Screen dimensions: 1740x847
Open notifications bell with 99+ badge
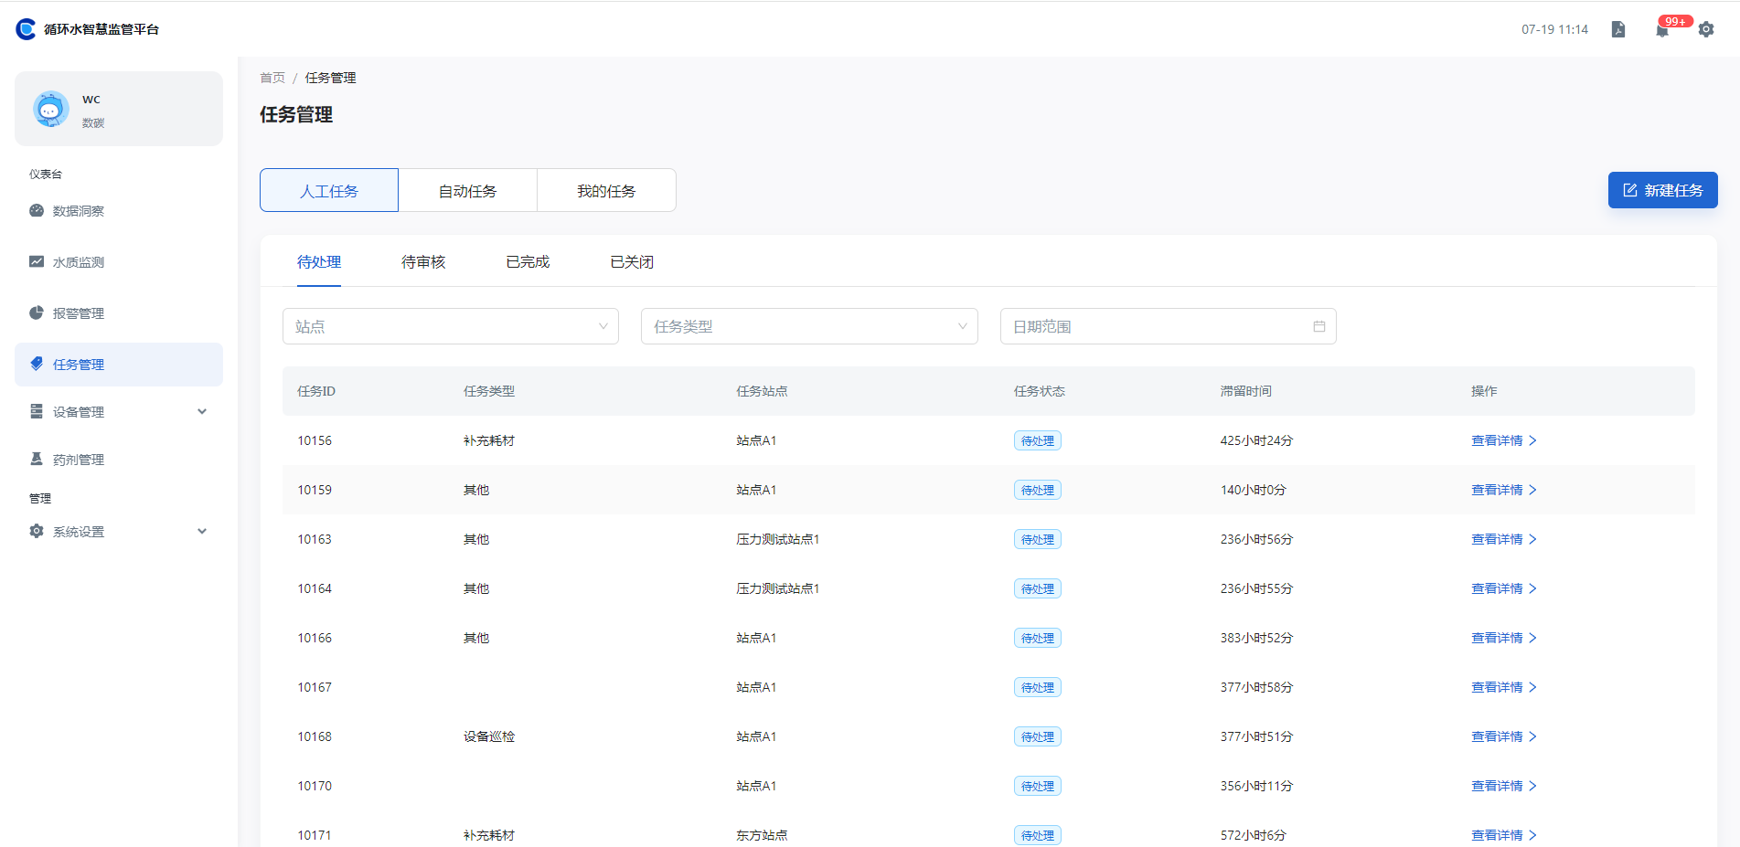point(1662,30)
